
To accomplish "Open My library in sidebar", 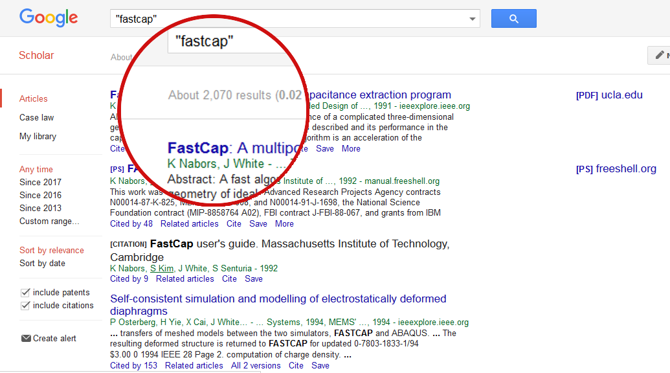I will click(38, 136).
